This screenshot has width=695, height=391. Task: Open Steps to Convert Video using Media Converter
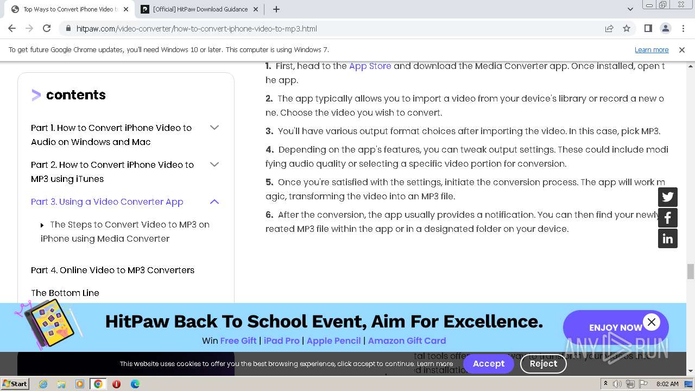point(125,231)
